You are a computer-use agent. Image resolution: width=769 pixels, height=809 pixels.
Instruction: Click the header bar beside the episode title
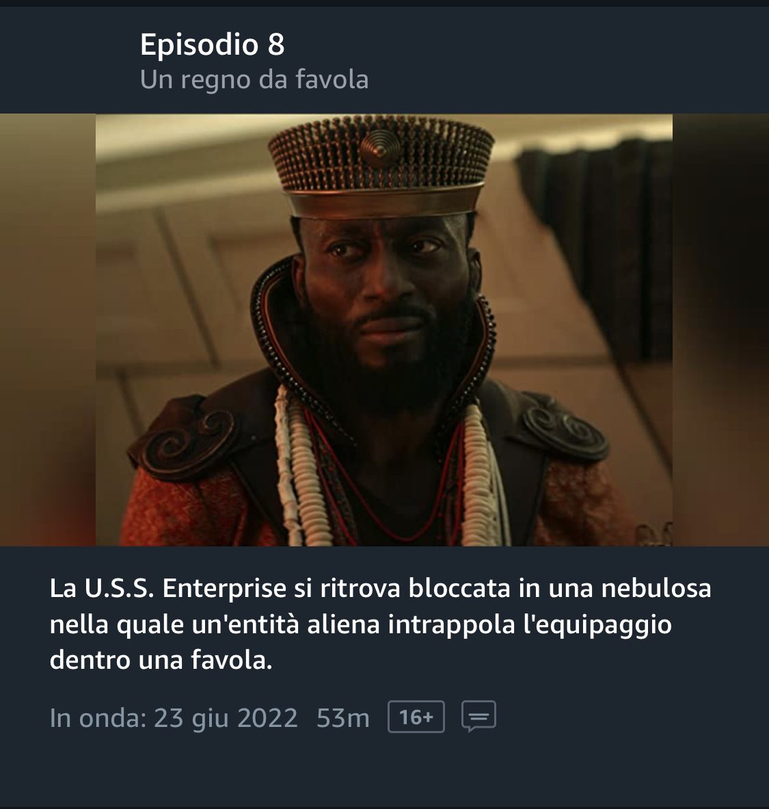567,61
